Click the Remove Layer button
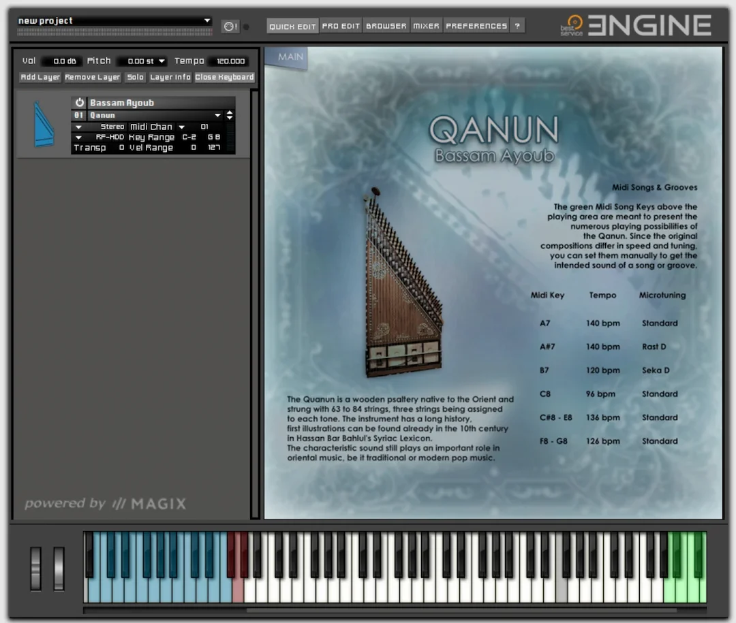 pyautogui.click(x=93, y=77)
